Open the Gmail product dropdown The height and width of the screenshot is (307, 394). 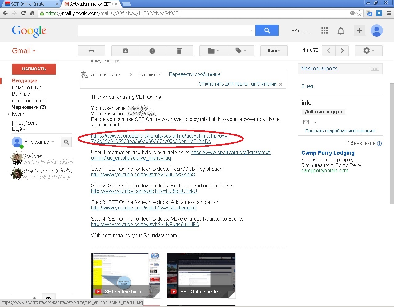[24, 51]
